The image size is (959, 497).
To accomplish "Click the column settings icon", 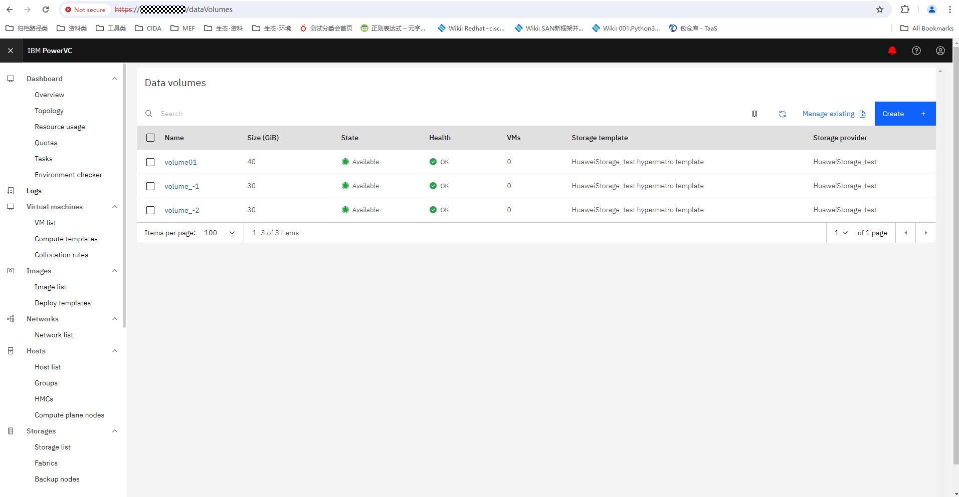I will 754,114.
